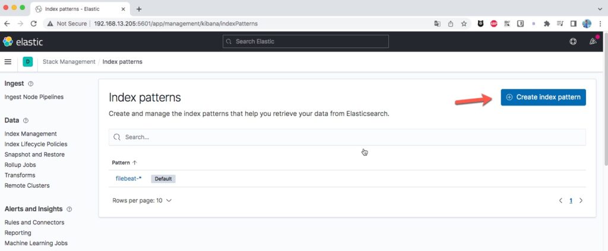Open Chrome profile avatar
Viewport: 608px width, 251px height.
pos(587,24)
